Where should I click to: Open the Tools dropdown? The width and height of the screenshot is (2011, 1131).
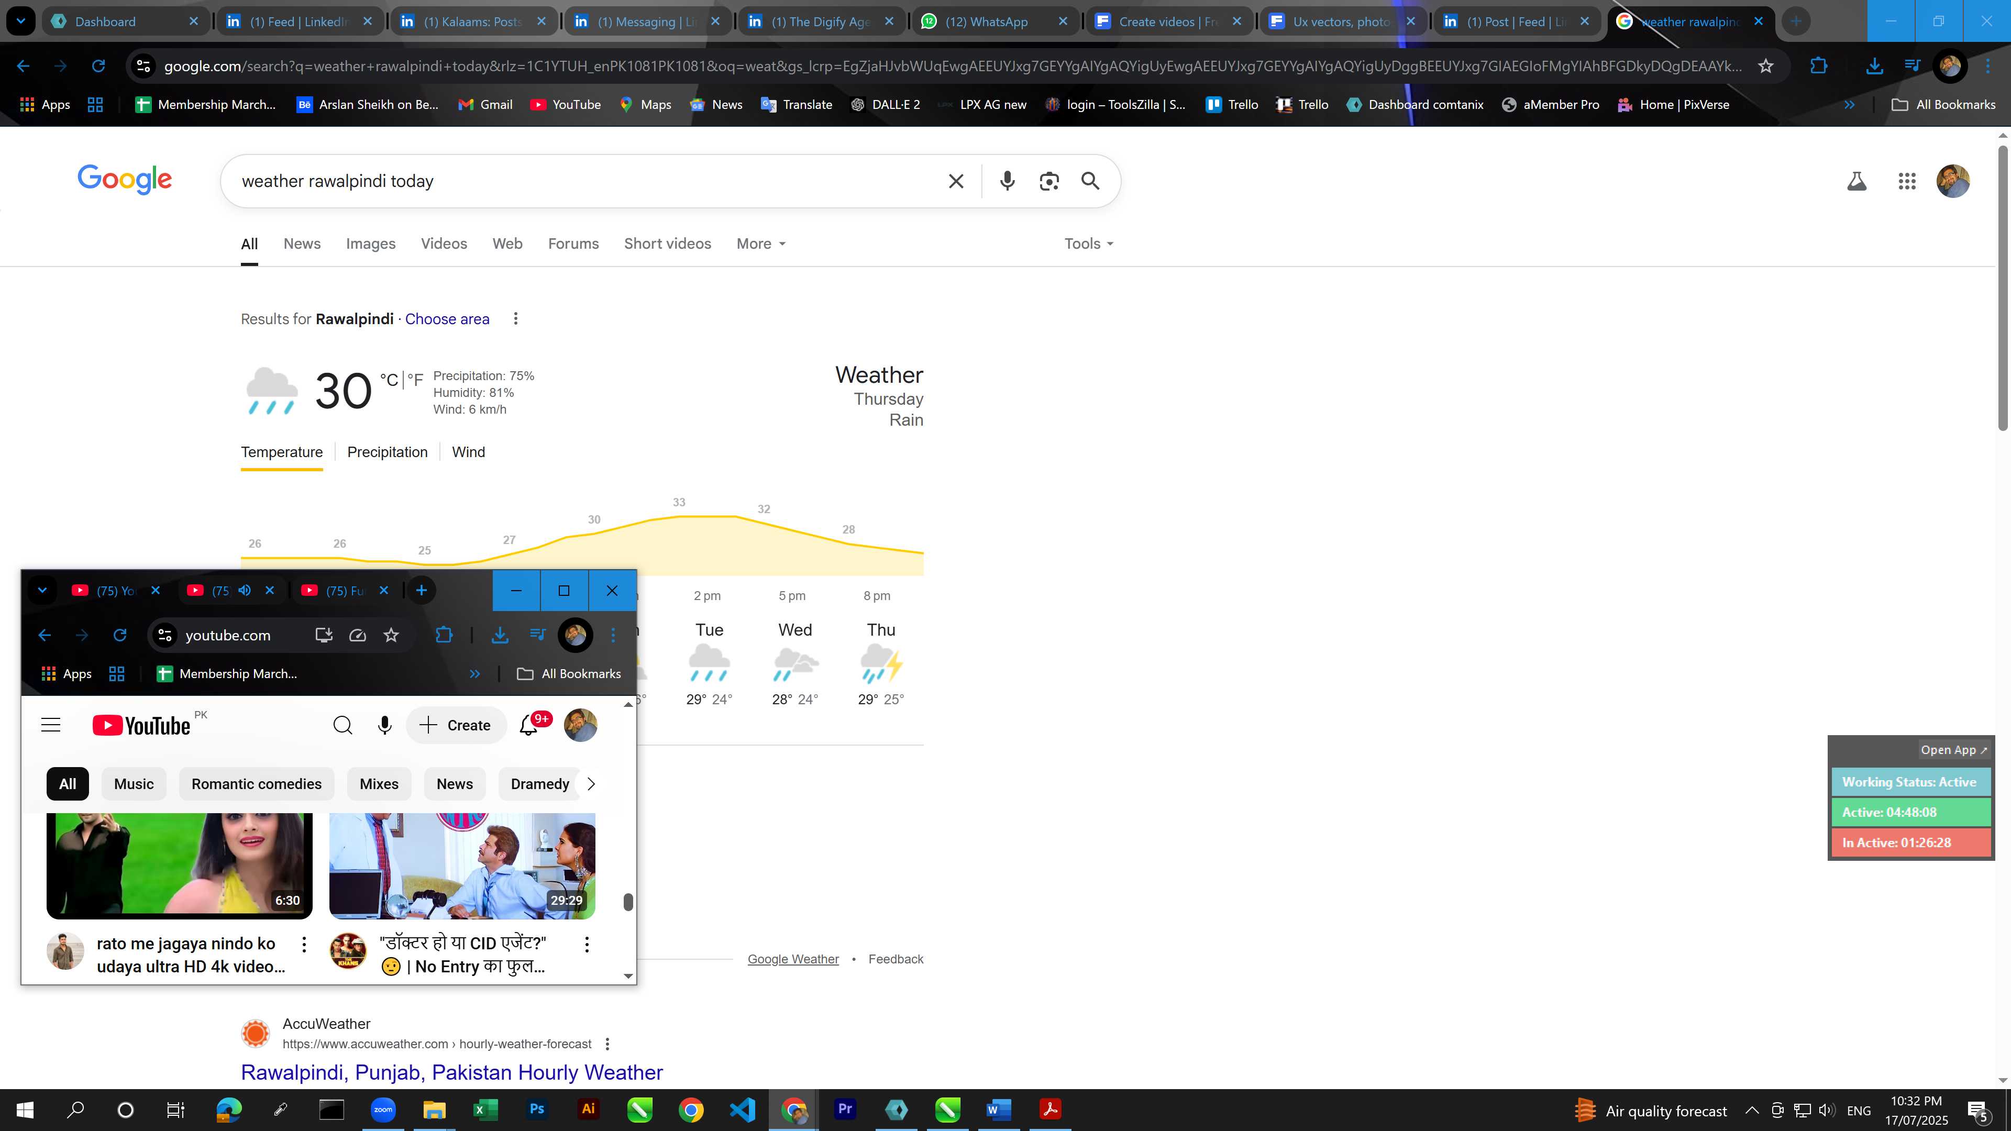click(x=1089, y=243)
